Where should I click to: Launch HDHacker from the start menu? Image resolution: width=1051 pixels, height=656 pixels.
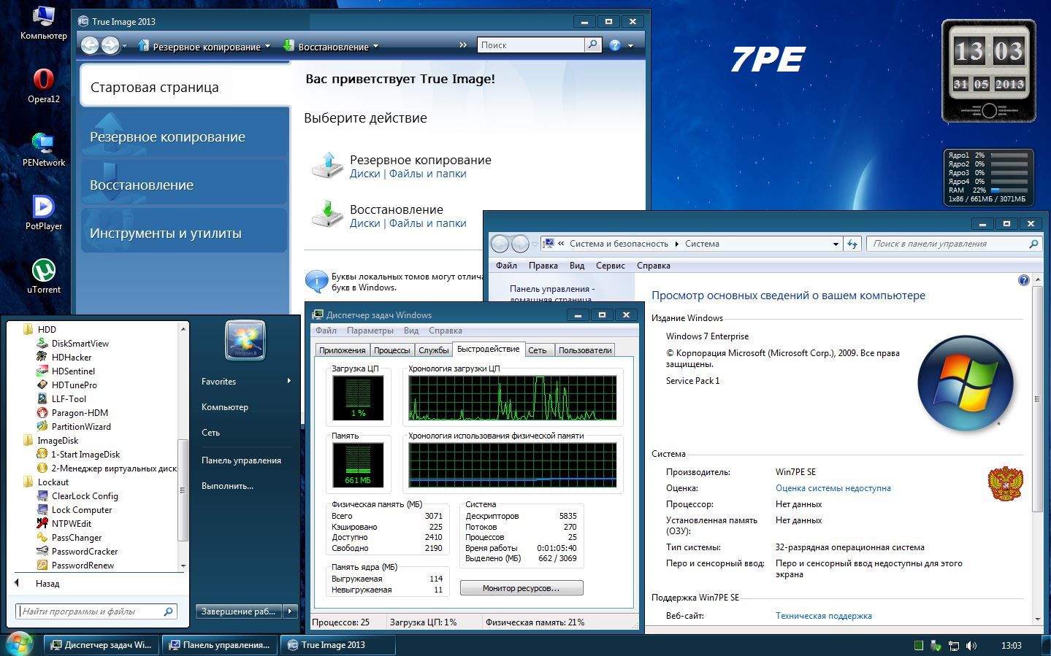click(72, 357)
